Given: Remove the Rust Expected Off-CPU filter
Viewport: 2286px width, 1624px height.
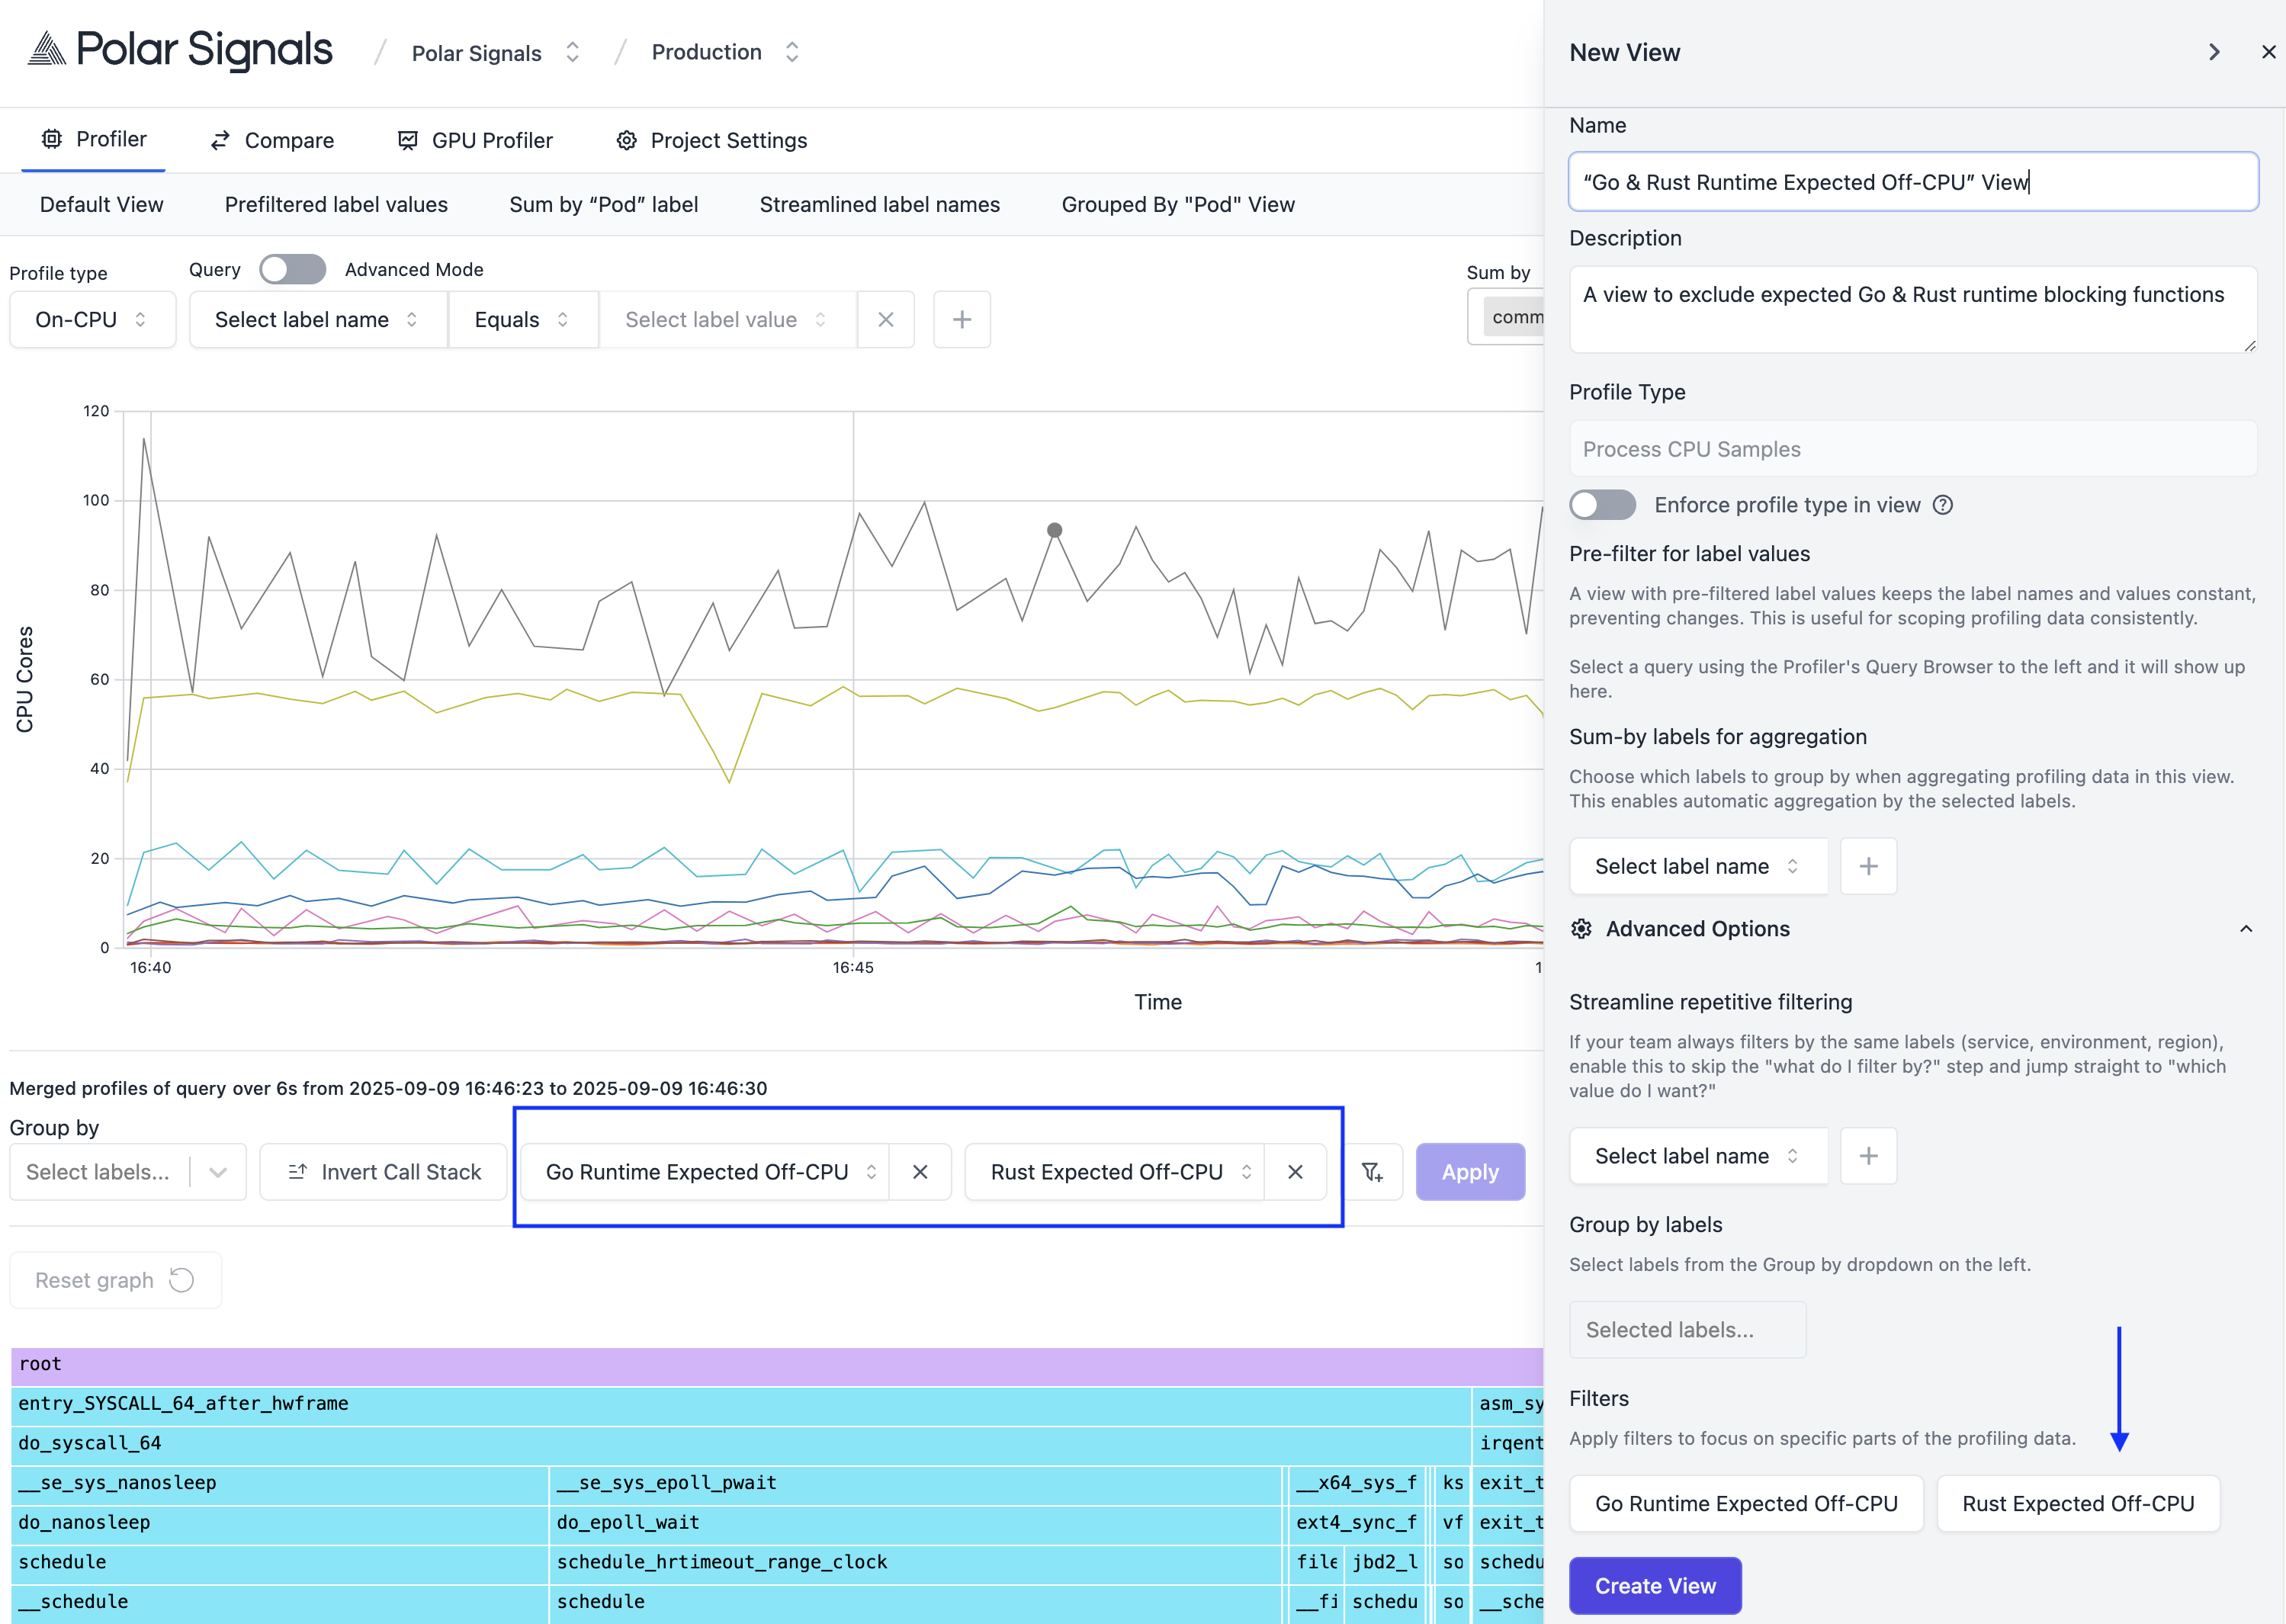Looking at the screenshot, I should click(x=1295, y=1172).
